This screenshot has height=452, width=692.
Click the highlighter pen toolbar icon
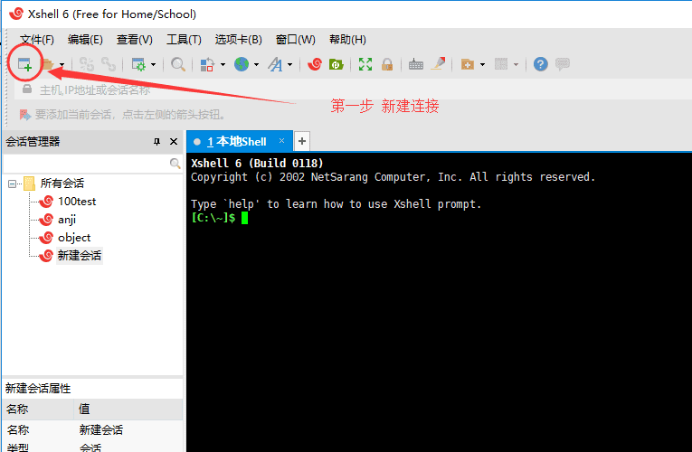click(x=438, y=64)
